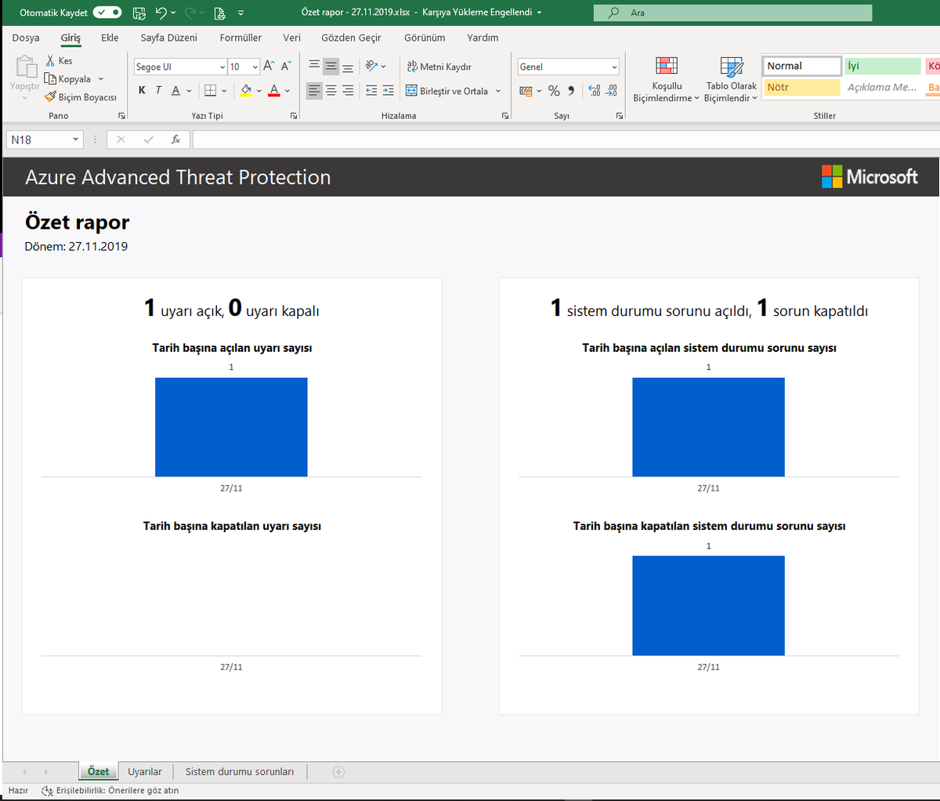Image resolution: width=940 pixels, height=801 pixels.
Task: Apply percent style with the % icon
Action: (553, 91)
